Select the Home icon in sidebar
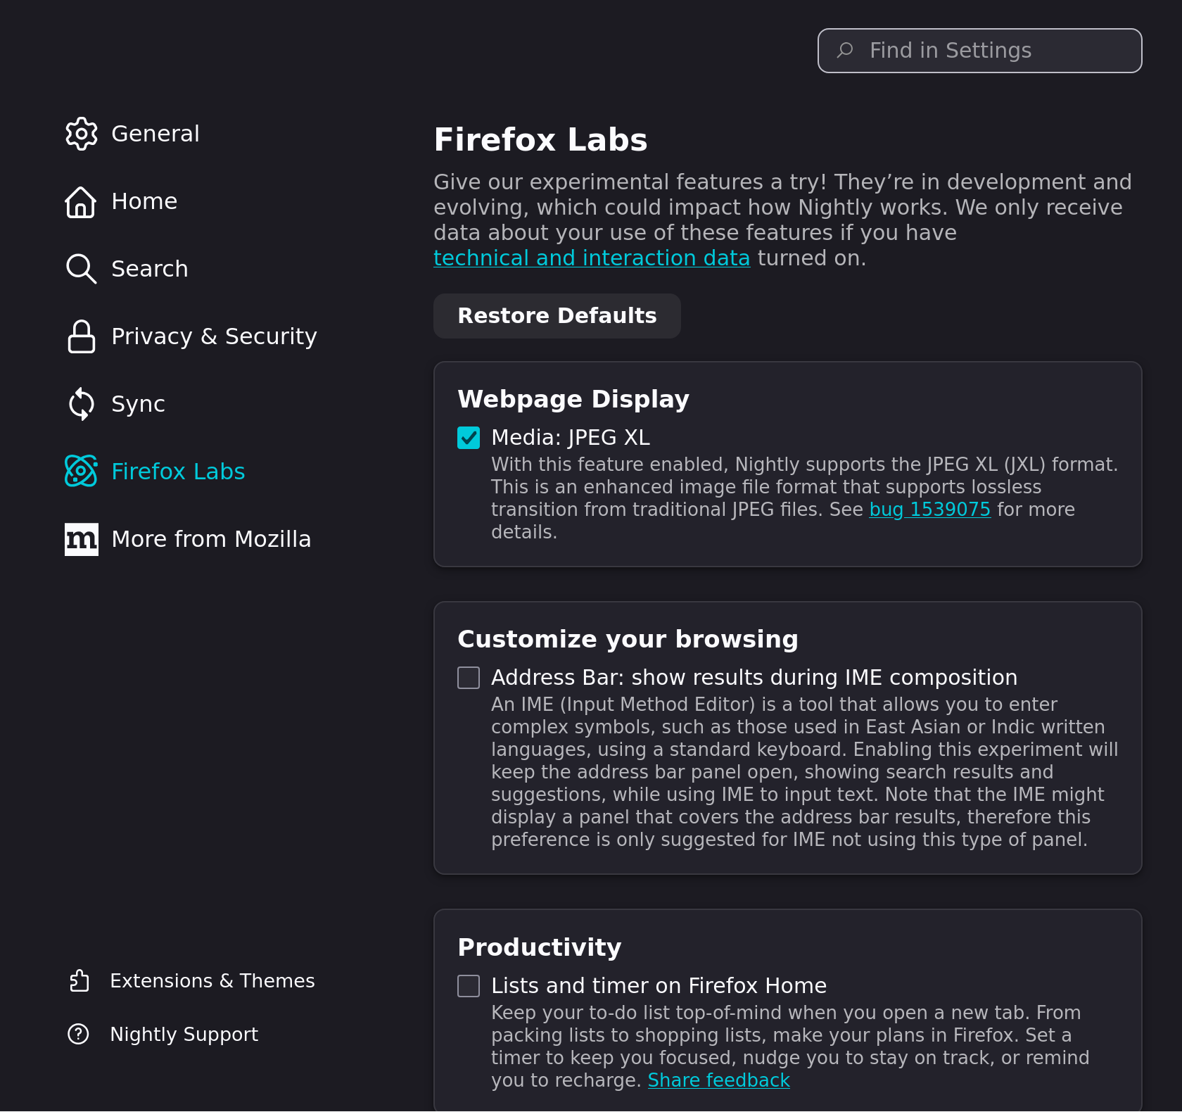The width and height of the screenshot is (1182, 1112). (81, 202)
